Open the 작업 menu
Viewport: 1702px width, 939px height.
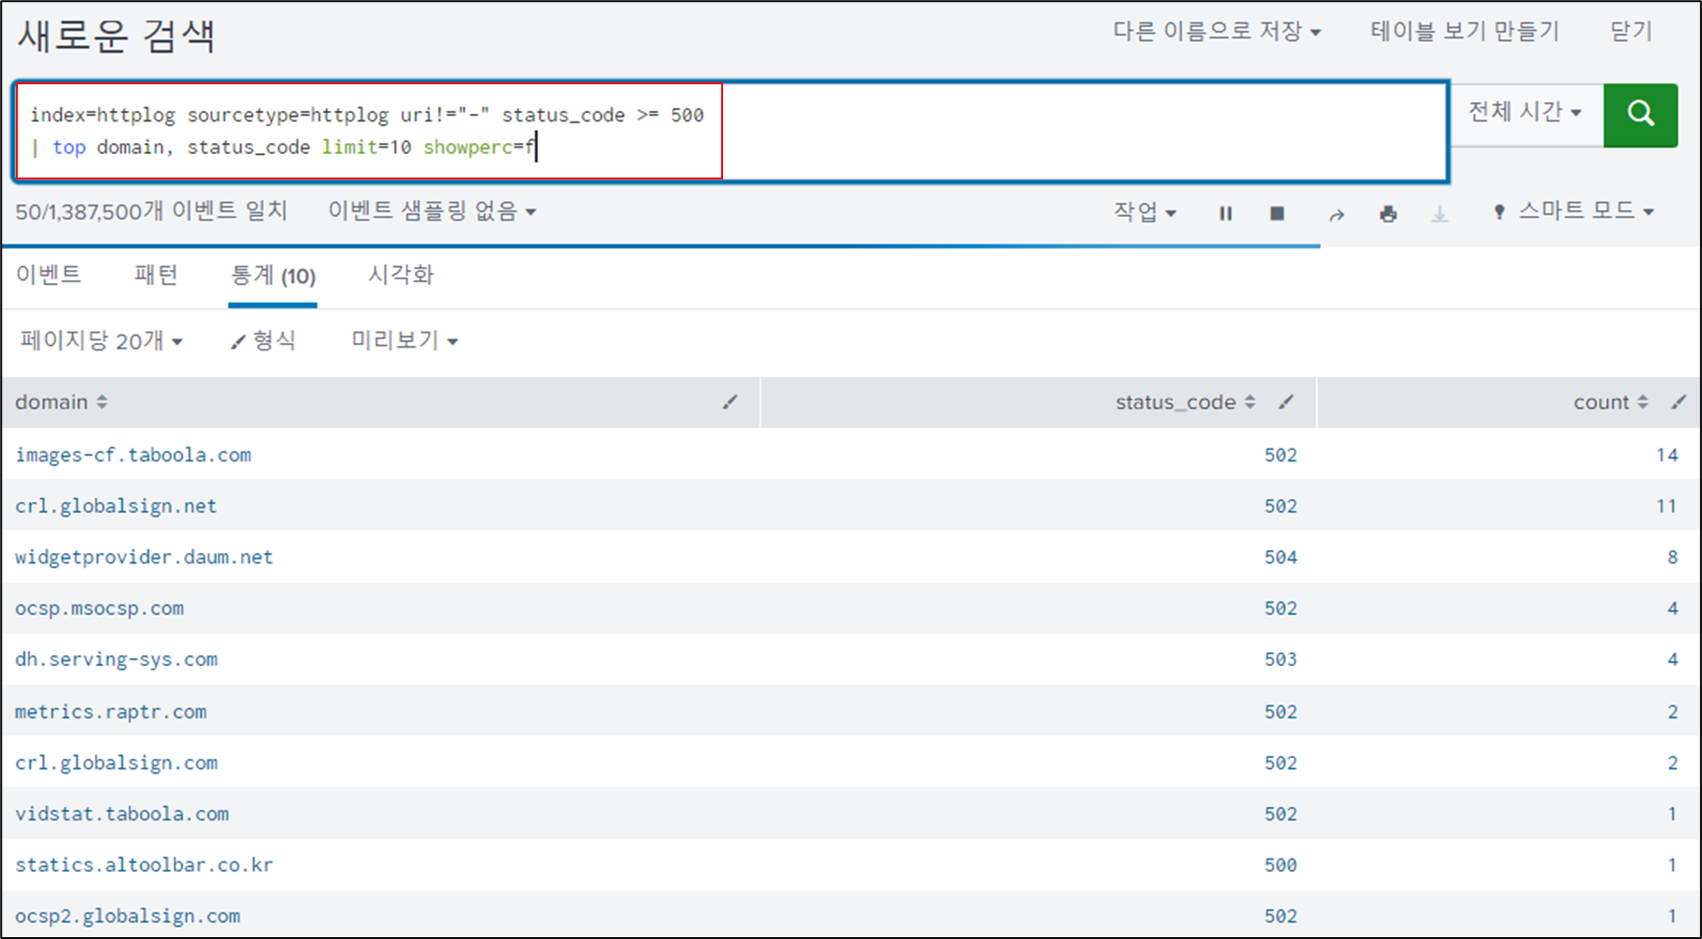[1144, 212]
